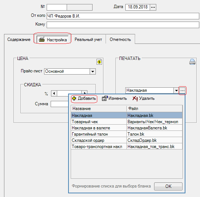Decrease discount percent with left arrow

(54, 93)
